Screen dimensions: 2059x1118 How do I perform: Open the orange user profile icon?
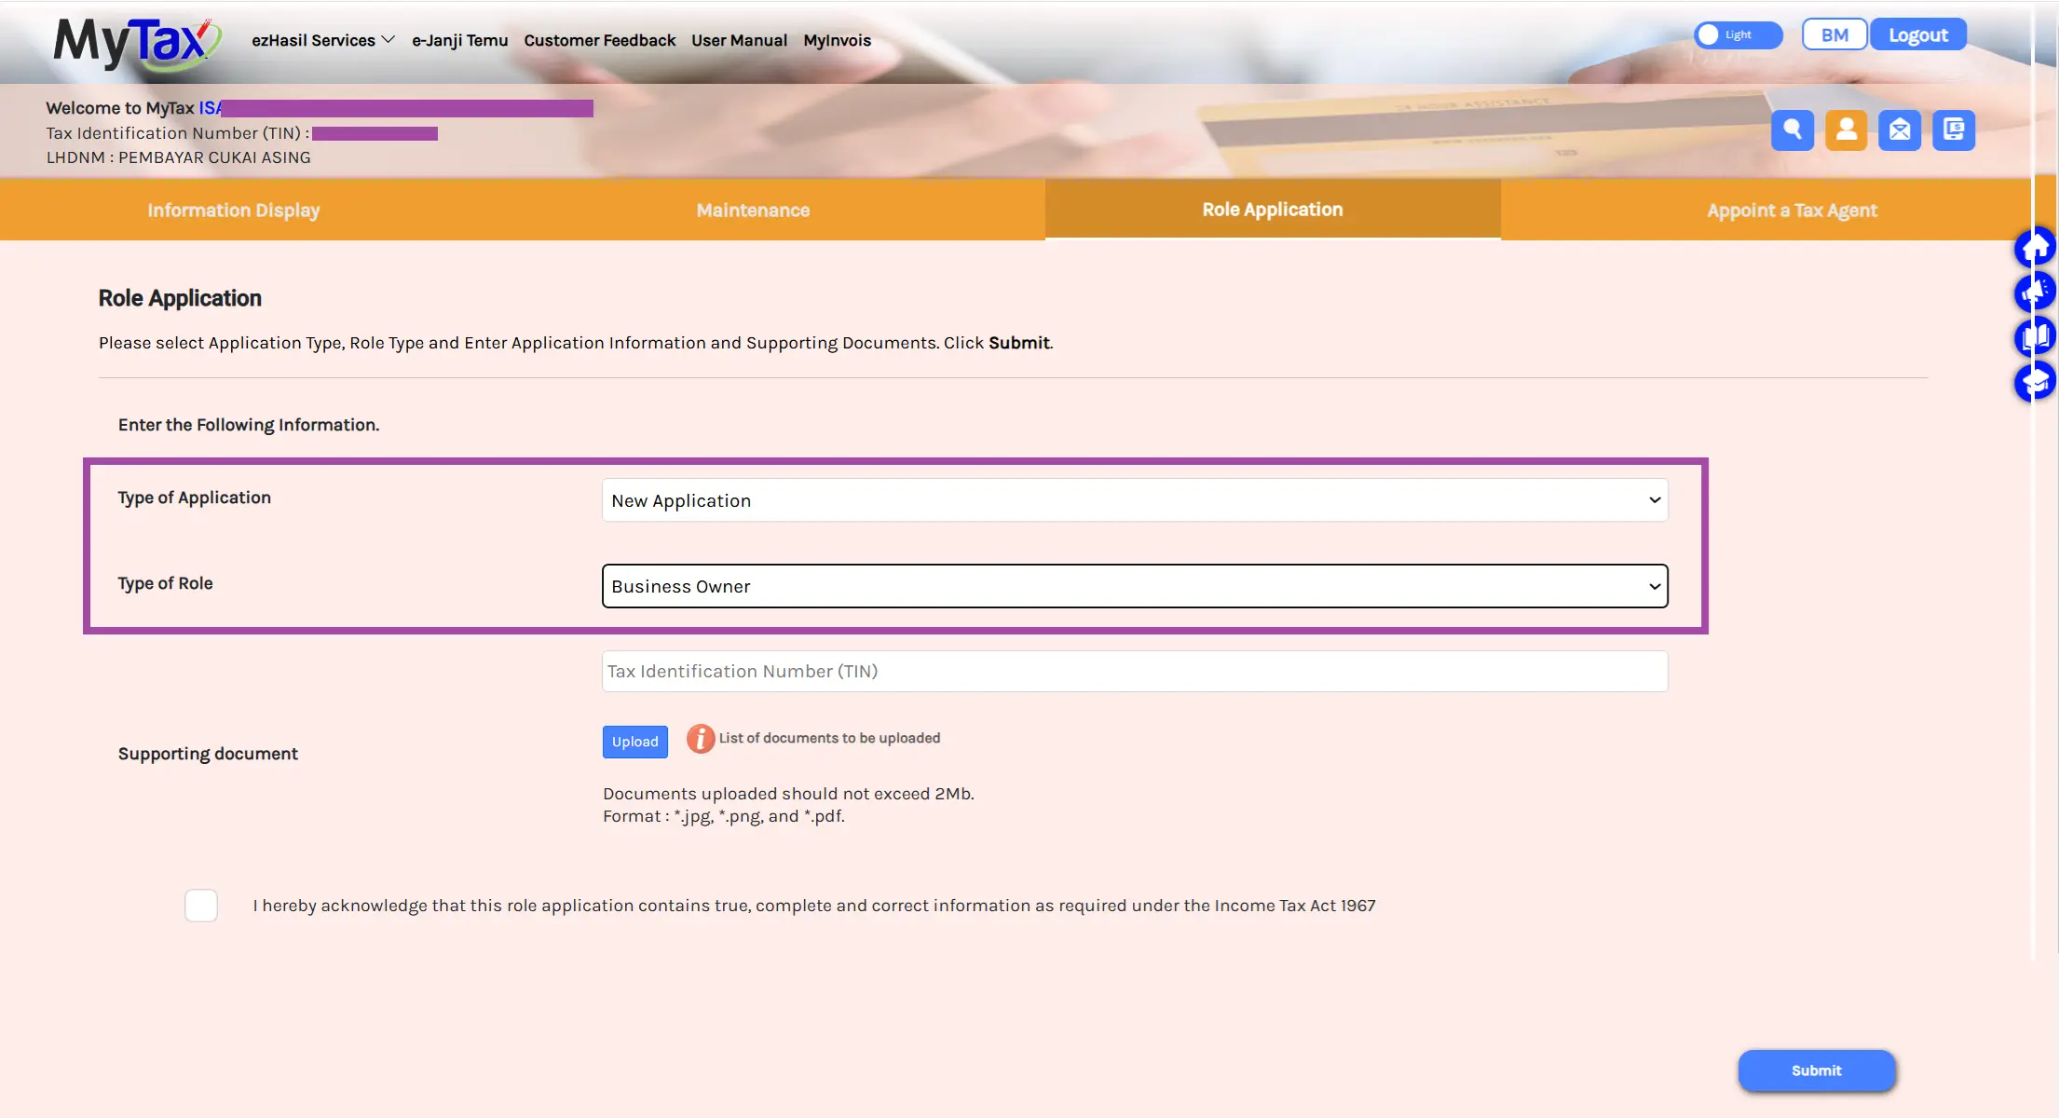point(1846,130)
